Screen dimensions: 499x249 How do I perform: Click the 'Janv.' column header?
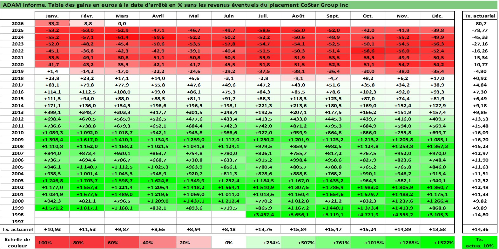(x=52, y=16)
